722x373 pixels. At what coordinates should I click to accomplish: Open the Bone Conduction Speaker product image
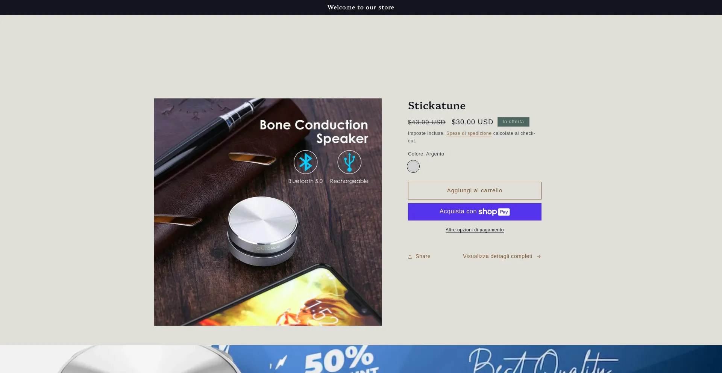point(268,212)
